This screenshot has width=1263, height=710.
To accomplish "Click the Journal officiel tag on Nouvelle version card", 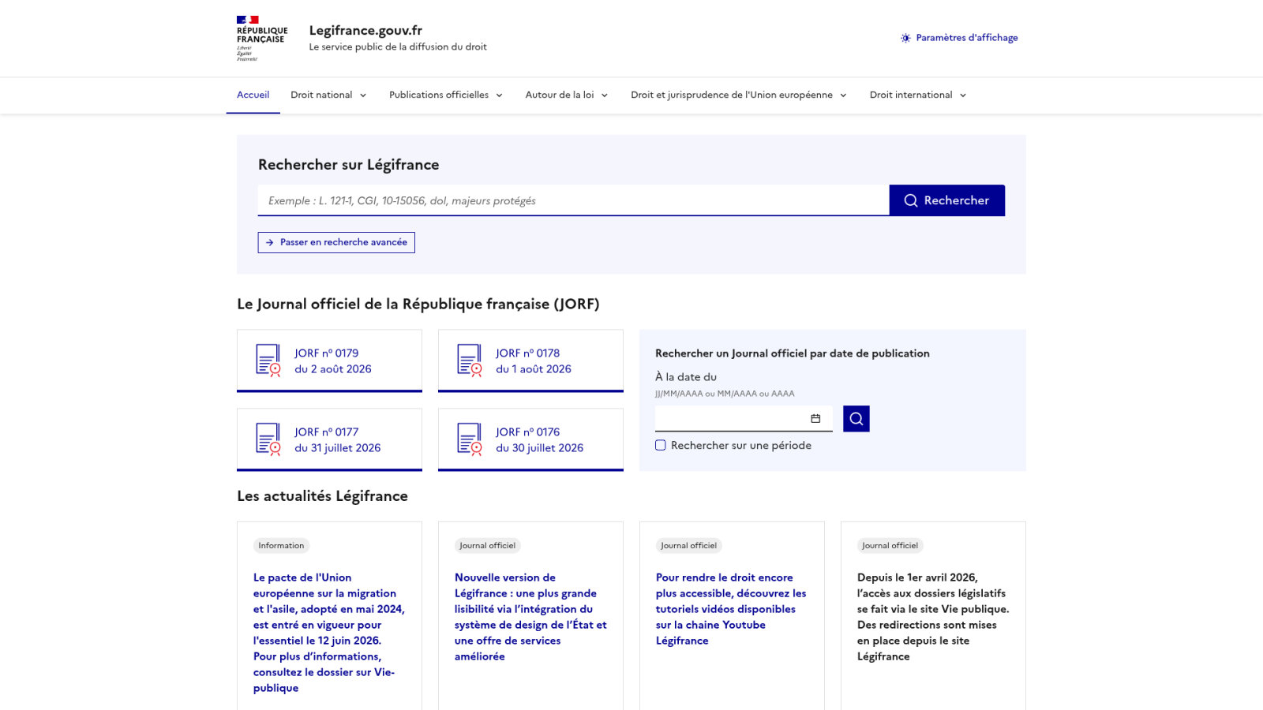I will click(x=487, y=546).
